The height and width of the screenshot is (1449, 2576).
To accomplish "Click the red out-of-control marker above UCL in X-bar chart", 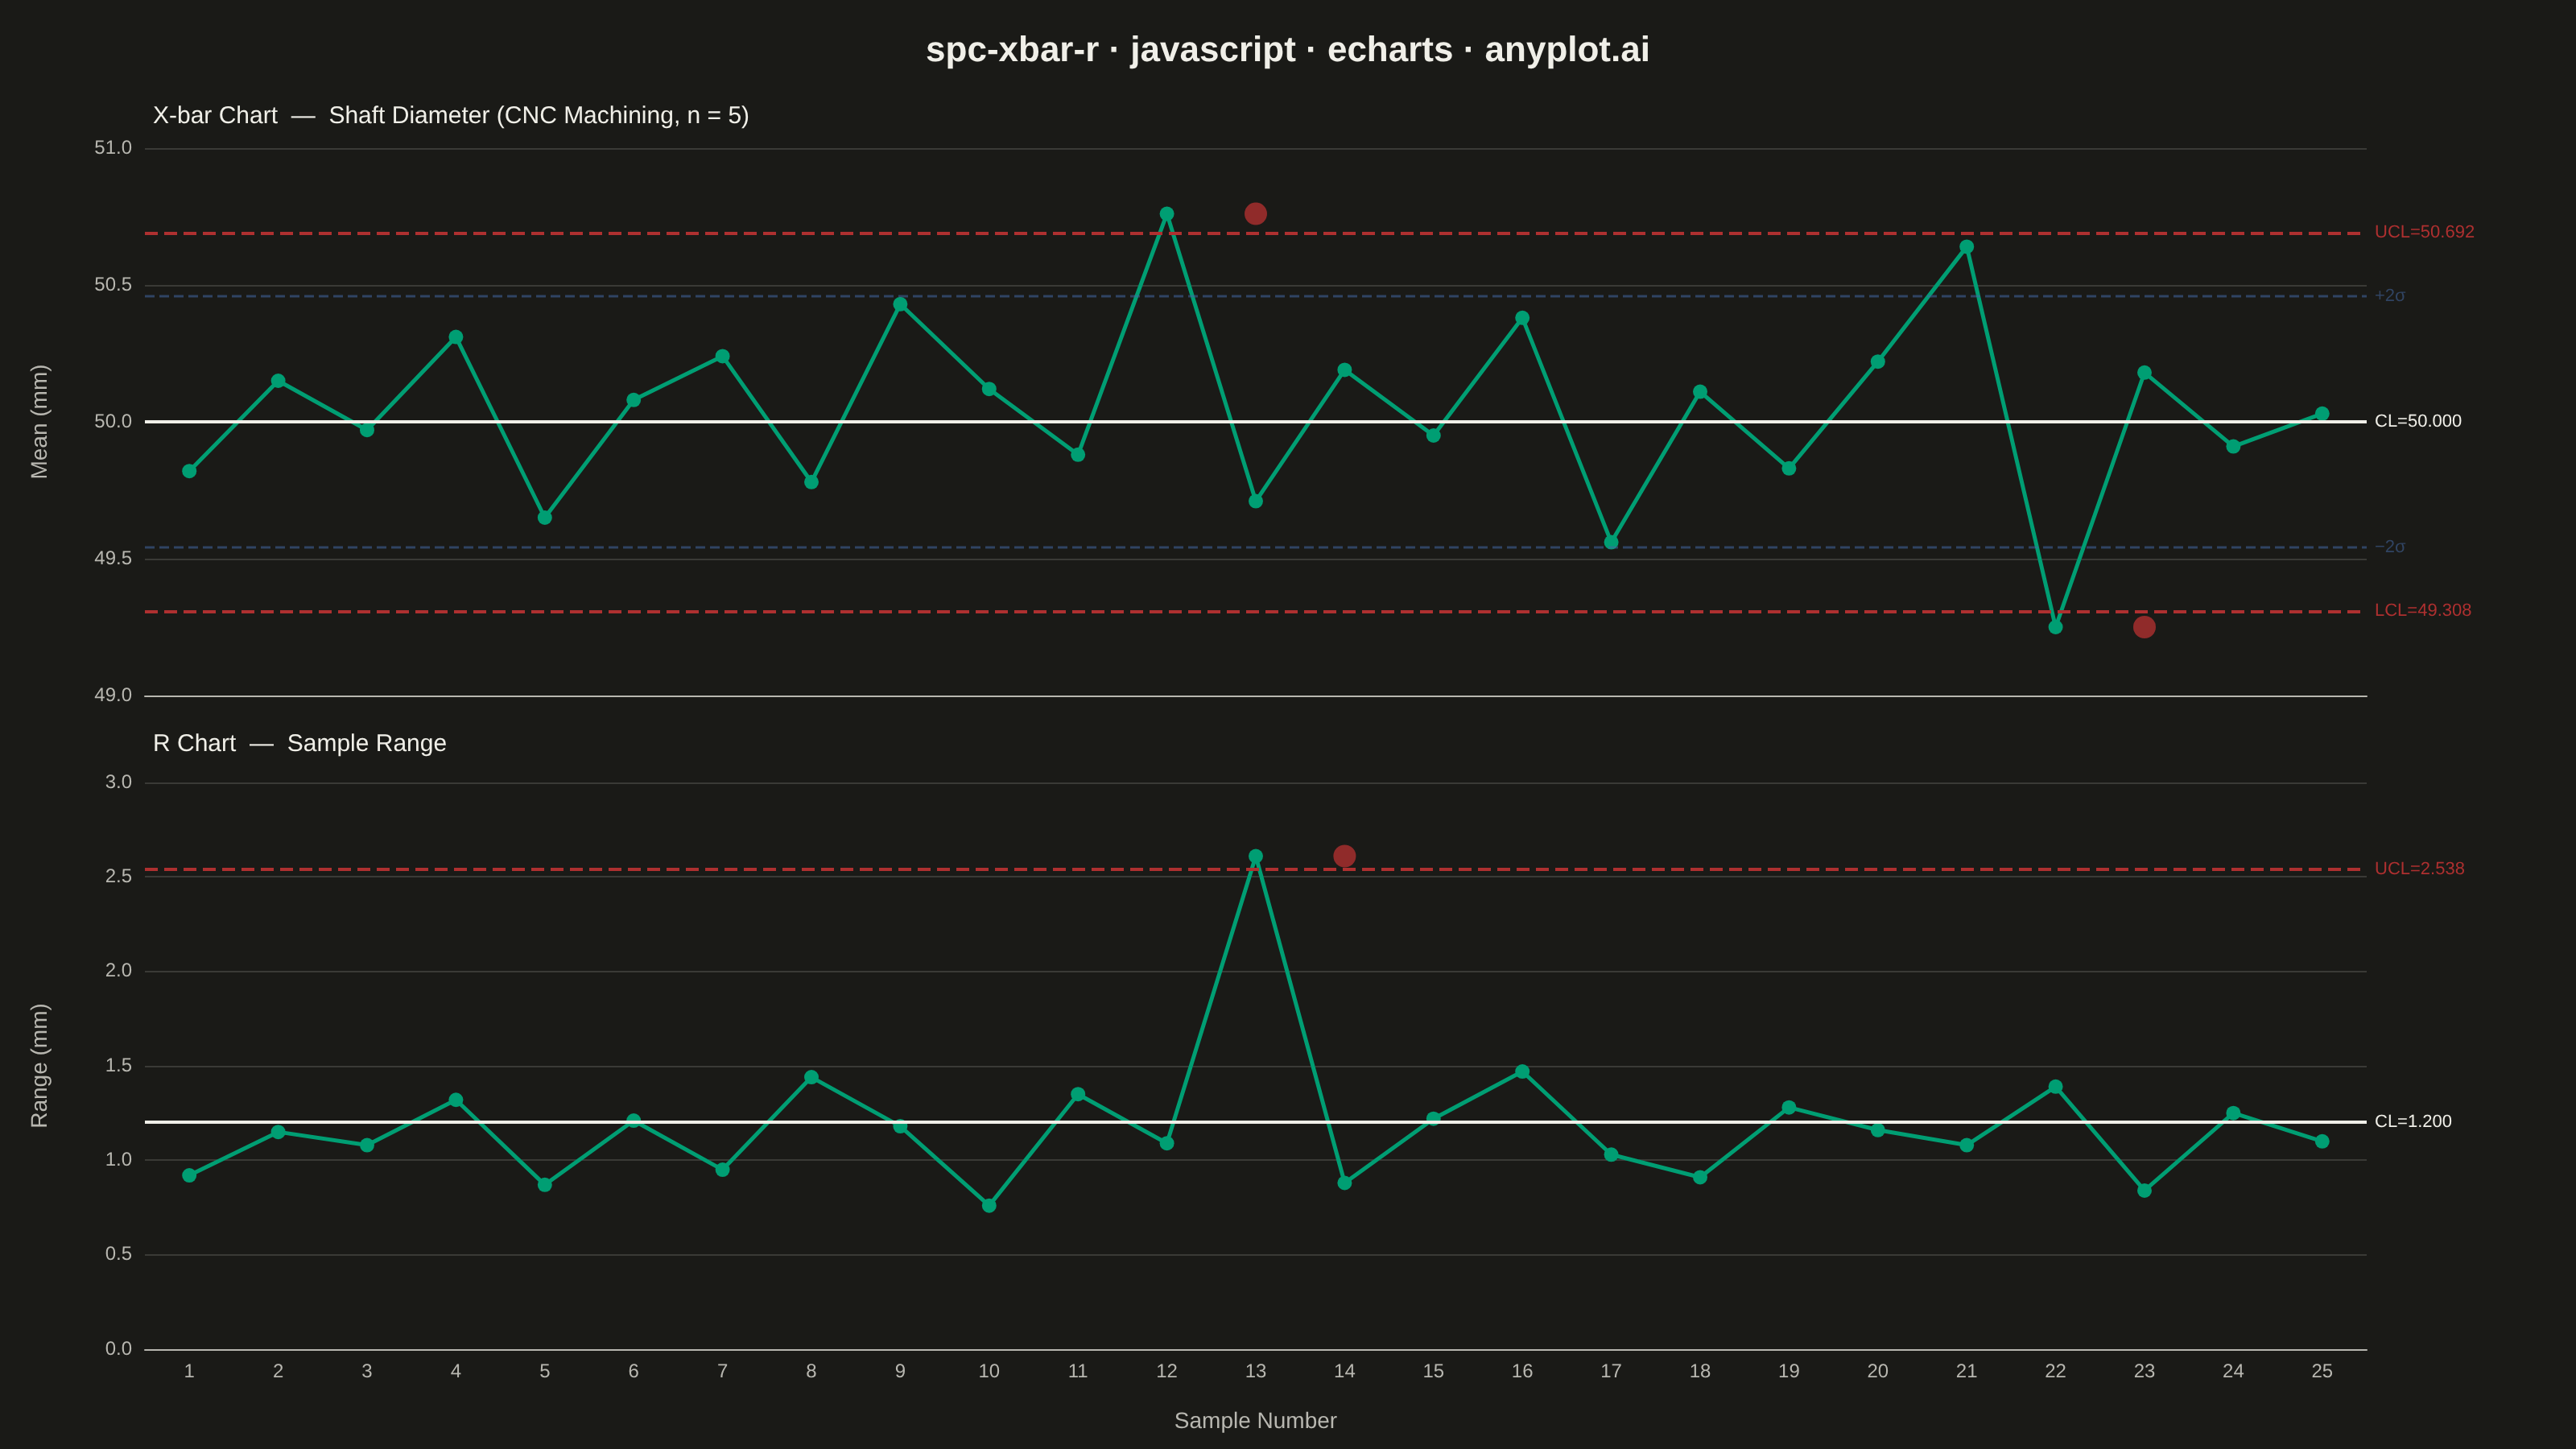I will 1255,214.
